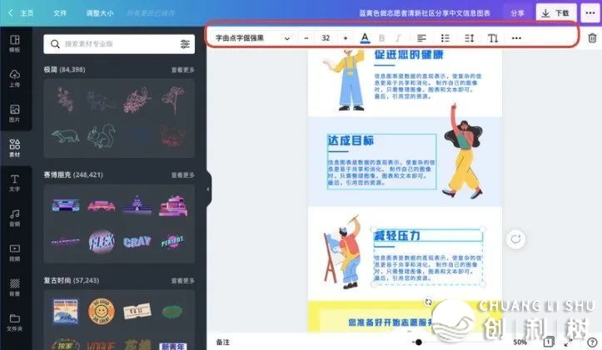The width and height of the screenshot is (602, 350).
Task: View more in 赛博朋克 category
Action: pyautogui.click(x=182, y=175)
